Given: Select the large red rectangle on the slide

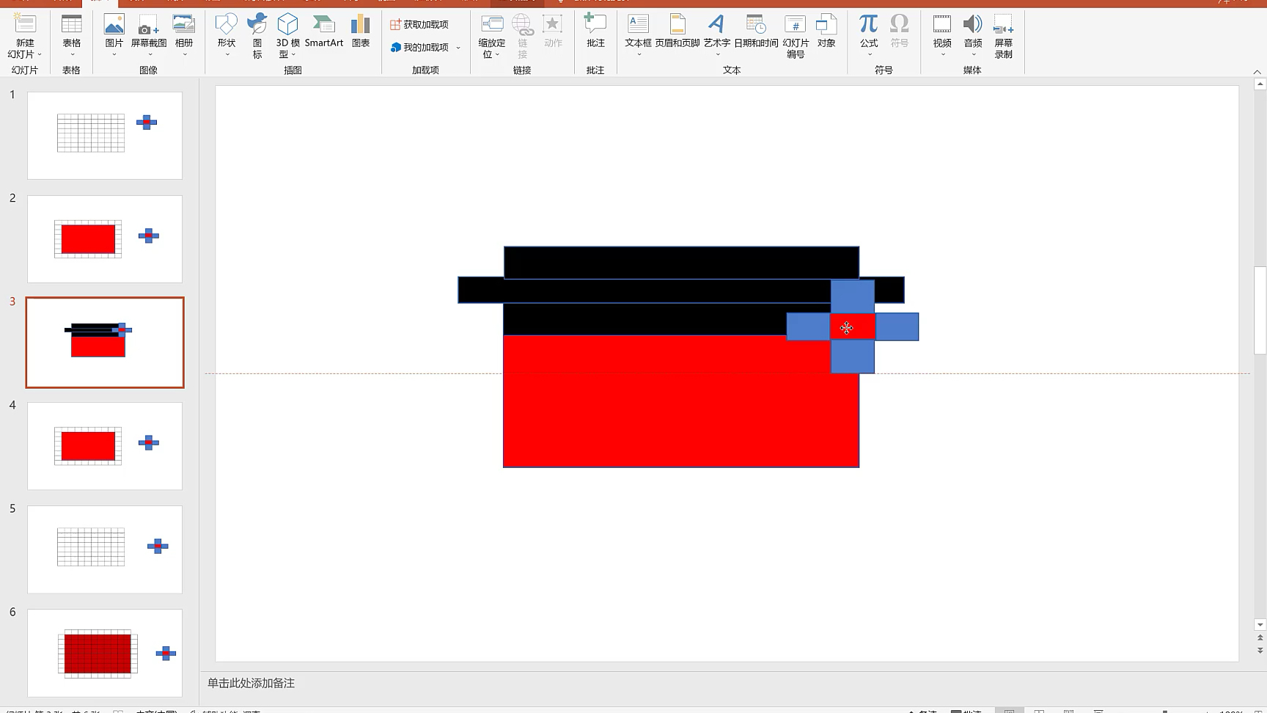Looking at the screenshot, I should point(680,402).
